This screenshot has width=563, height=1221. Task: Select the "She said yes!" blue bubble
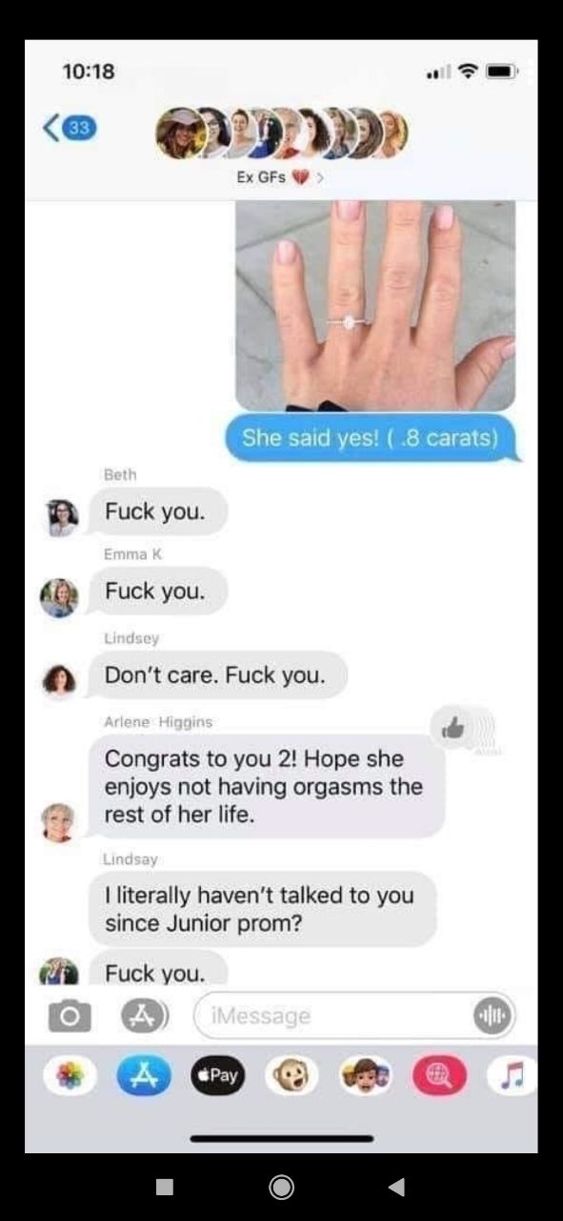[370, 438]
